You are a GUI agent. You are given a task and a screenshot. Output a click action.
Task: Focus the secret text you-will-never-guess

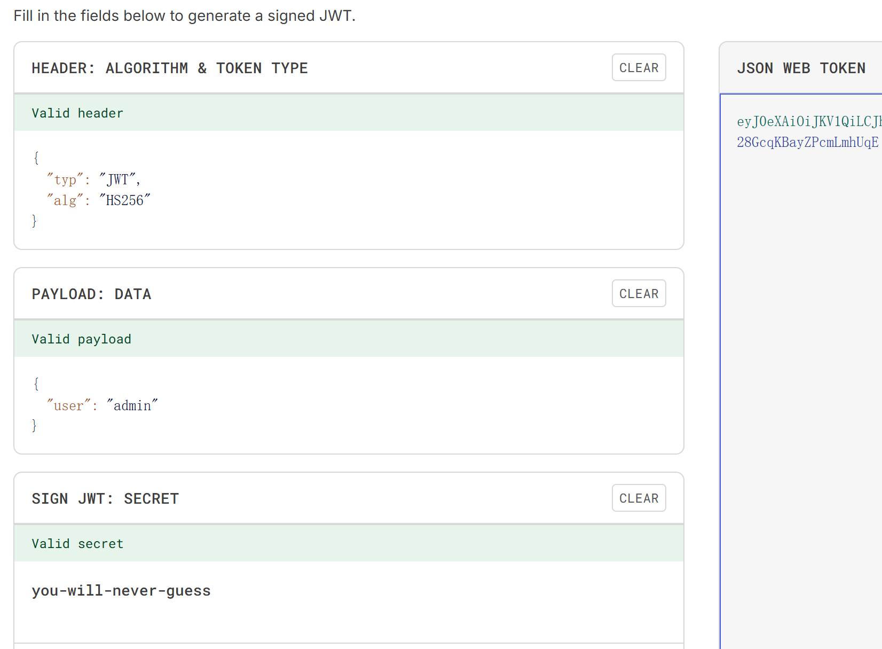click(x=121, y=591)
